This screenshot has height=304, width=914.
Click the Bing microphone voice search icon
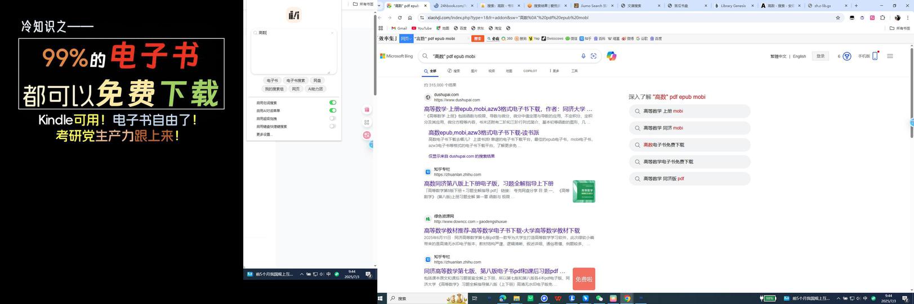(x=583, y=56)
